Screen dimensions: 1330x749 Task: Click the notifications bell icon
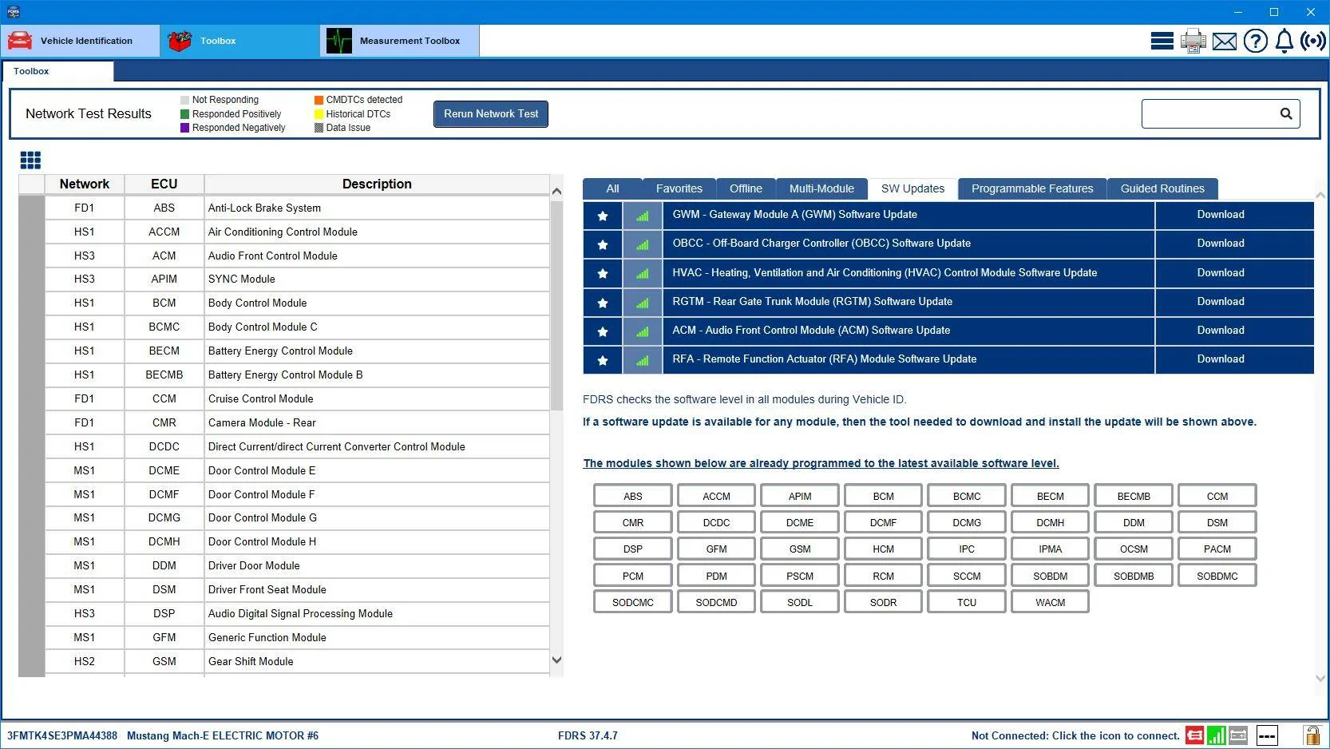(x=1284, y=41)
